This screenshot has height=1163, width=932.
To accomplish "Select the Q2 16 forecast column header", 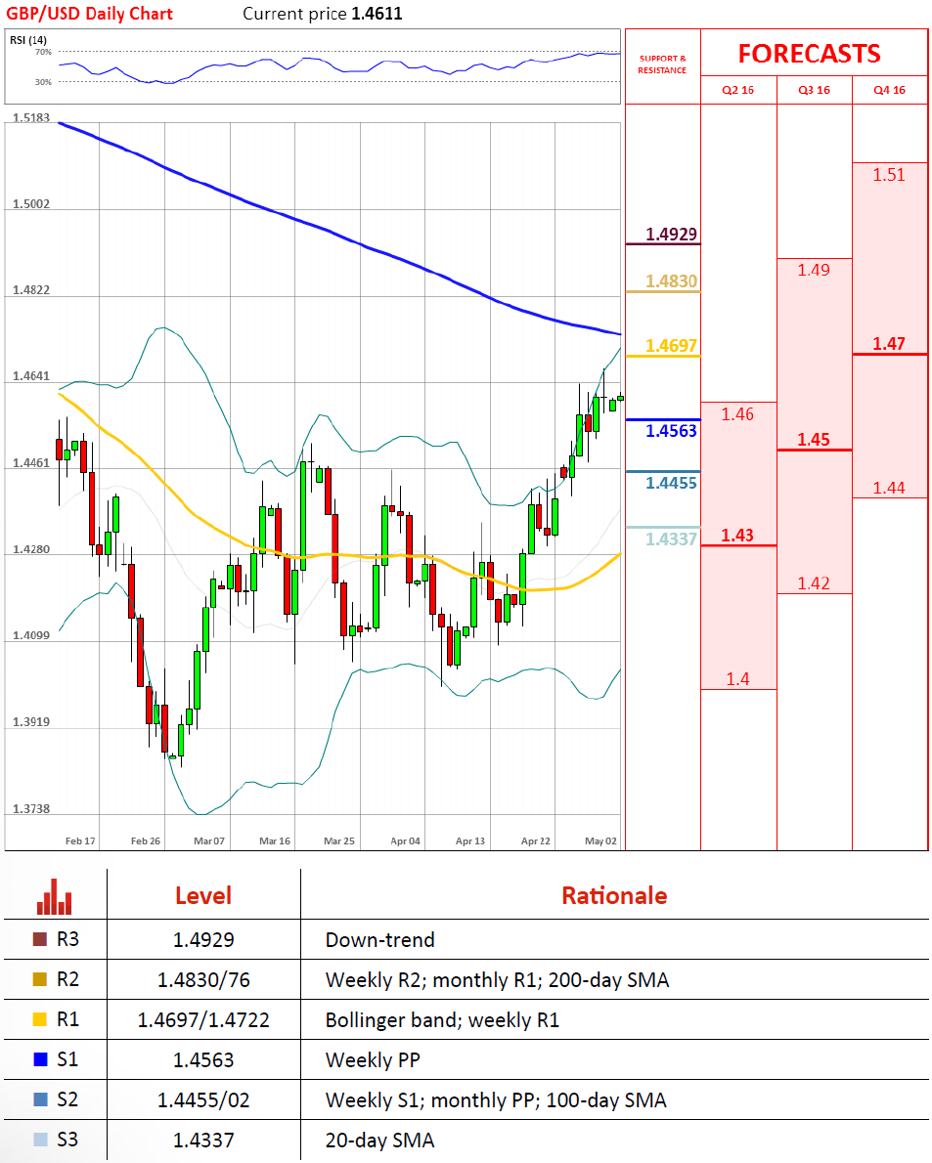I will point(738,90).
